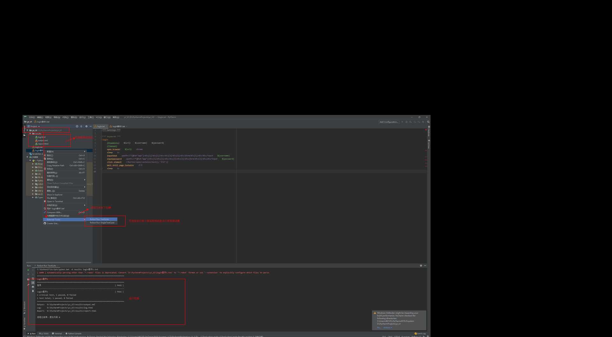The width and height of the screenshot is (612, 337).
Task: Click the Scratches node in project tree
Action: click(x=36, y=154)
